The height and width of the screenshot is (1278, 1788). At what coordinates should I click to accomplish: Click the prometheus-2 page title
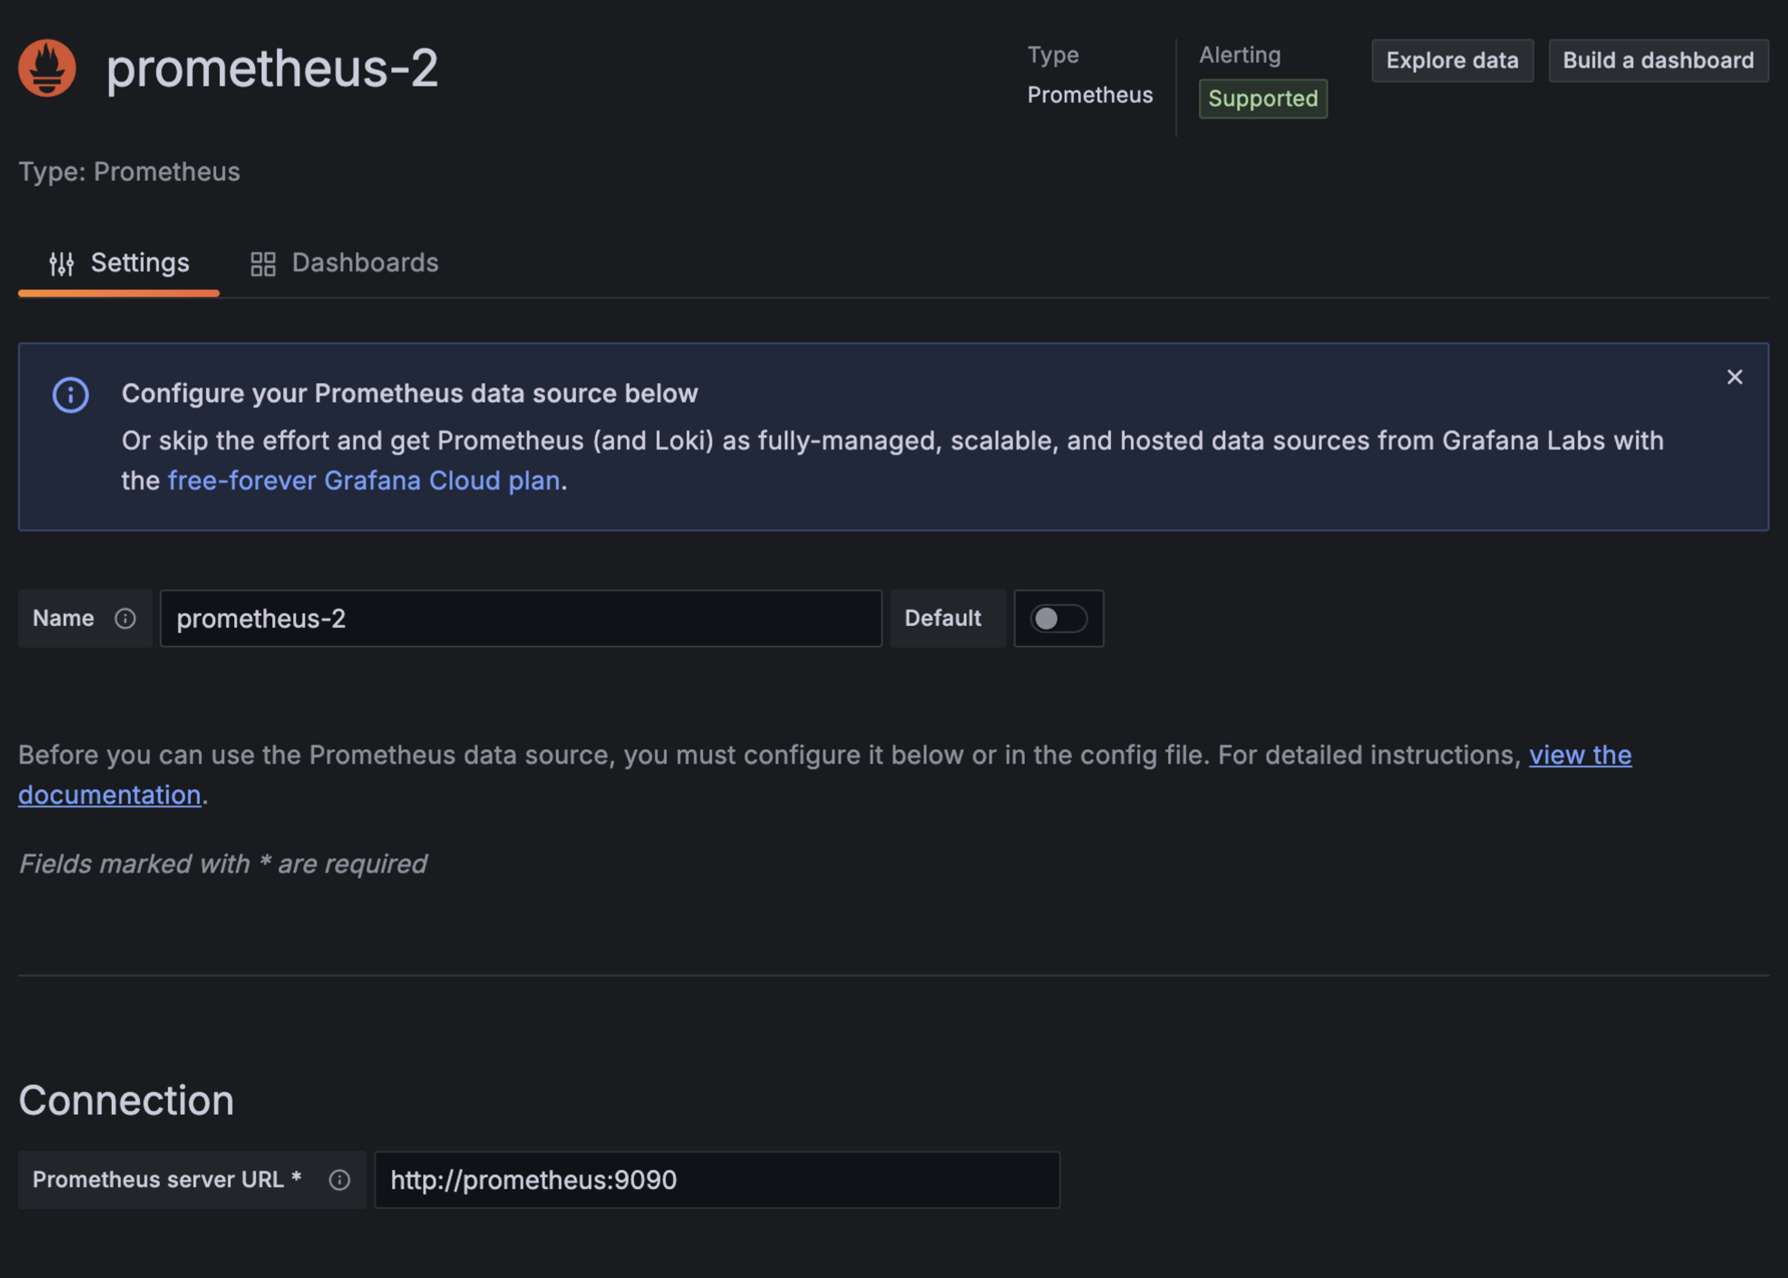(272, 68)
